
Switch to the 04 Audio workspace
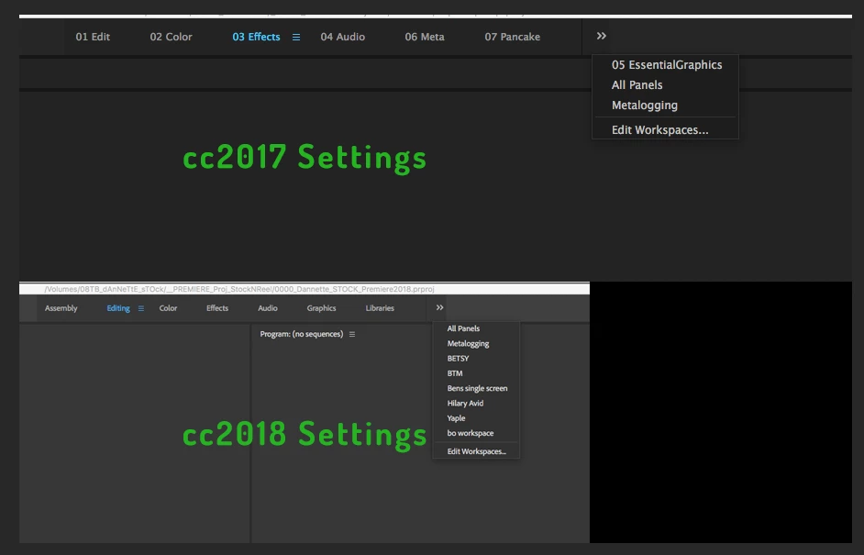click(343, 37)
